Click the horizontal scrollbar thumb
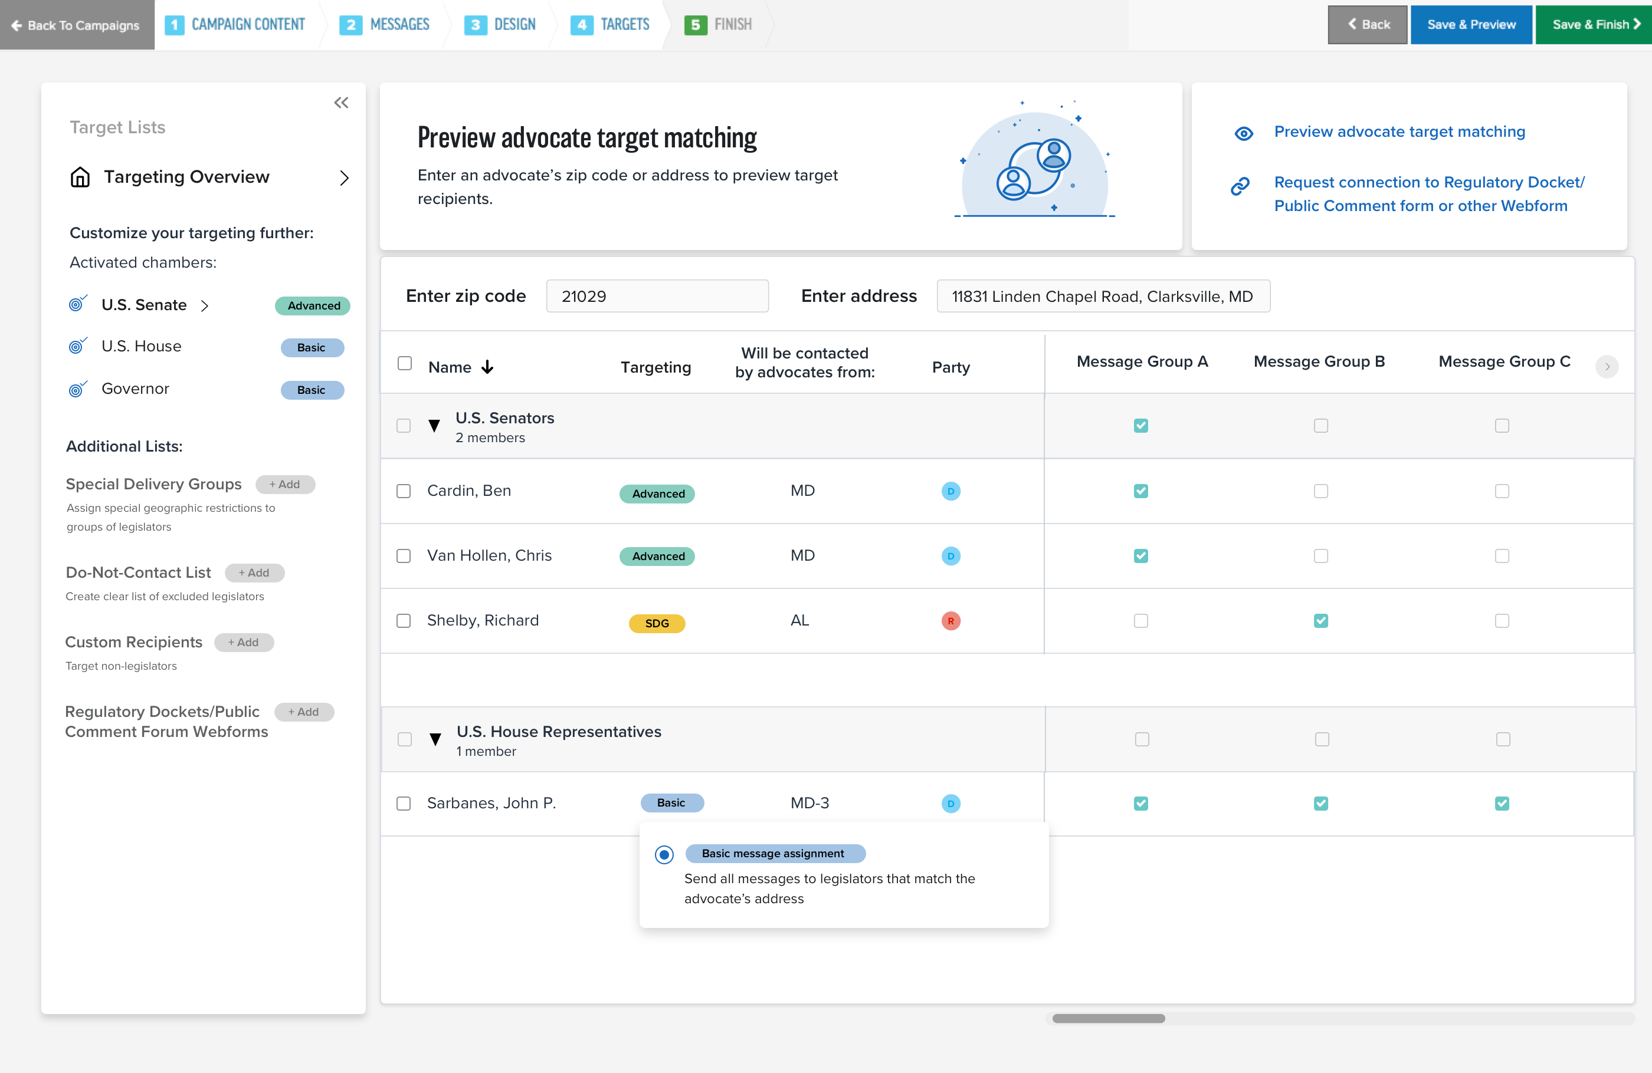The image size is (1652, 1073). click(x=1108, y=1018)
